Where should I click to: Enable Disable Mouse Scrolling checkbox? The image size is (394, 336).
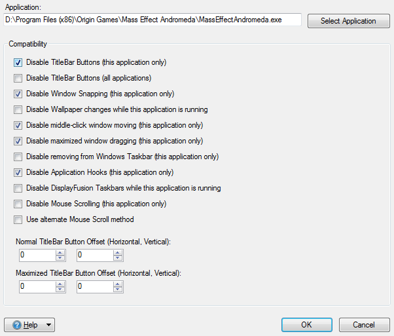pos(18,204)
